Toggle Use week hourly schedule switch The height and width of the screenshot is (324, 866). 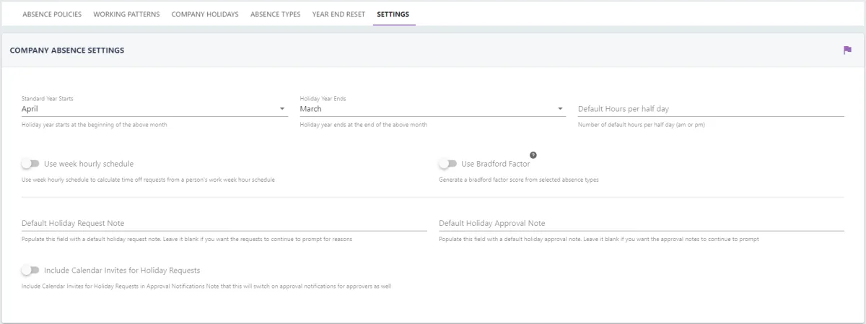coord(30,164)
